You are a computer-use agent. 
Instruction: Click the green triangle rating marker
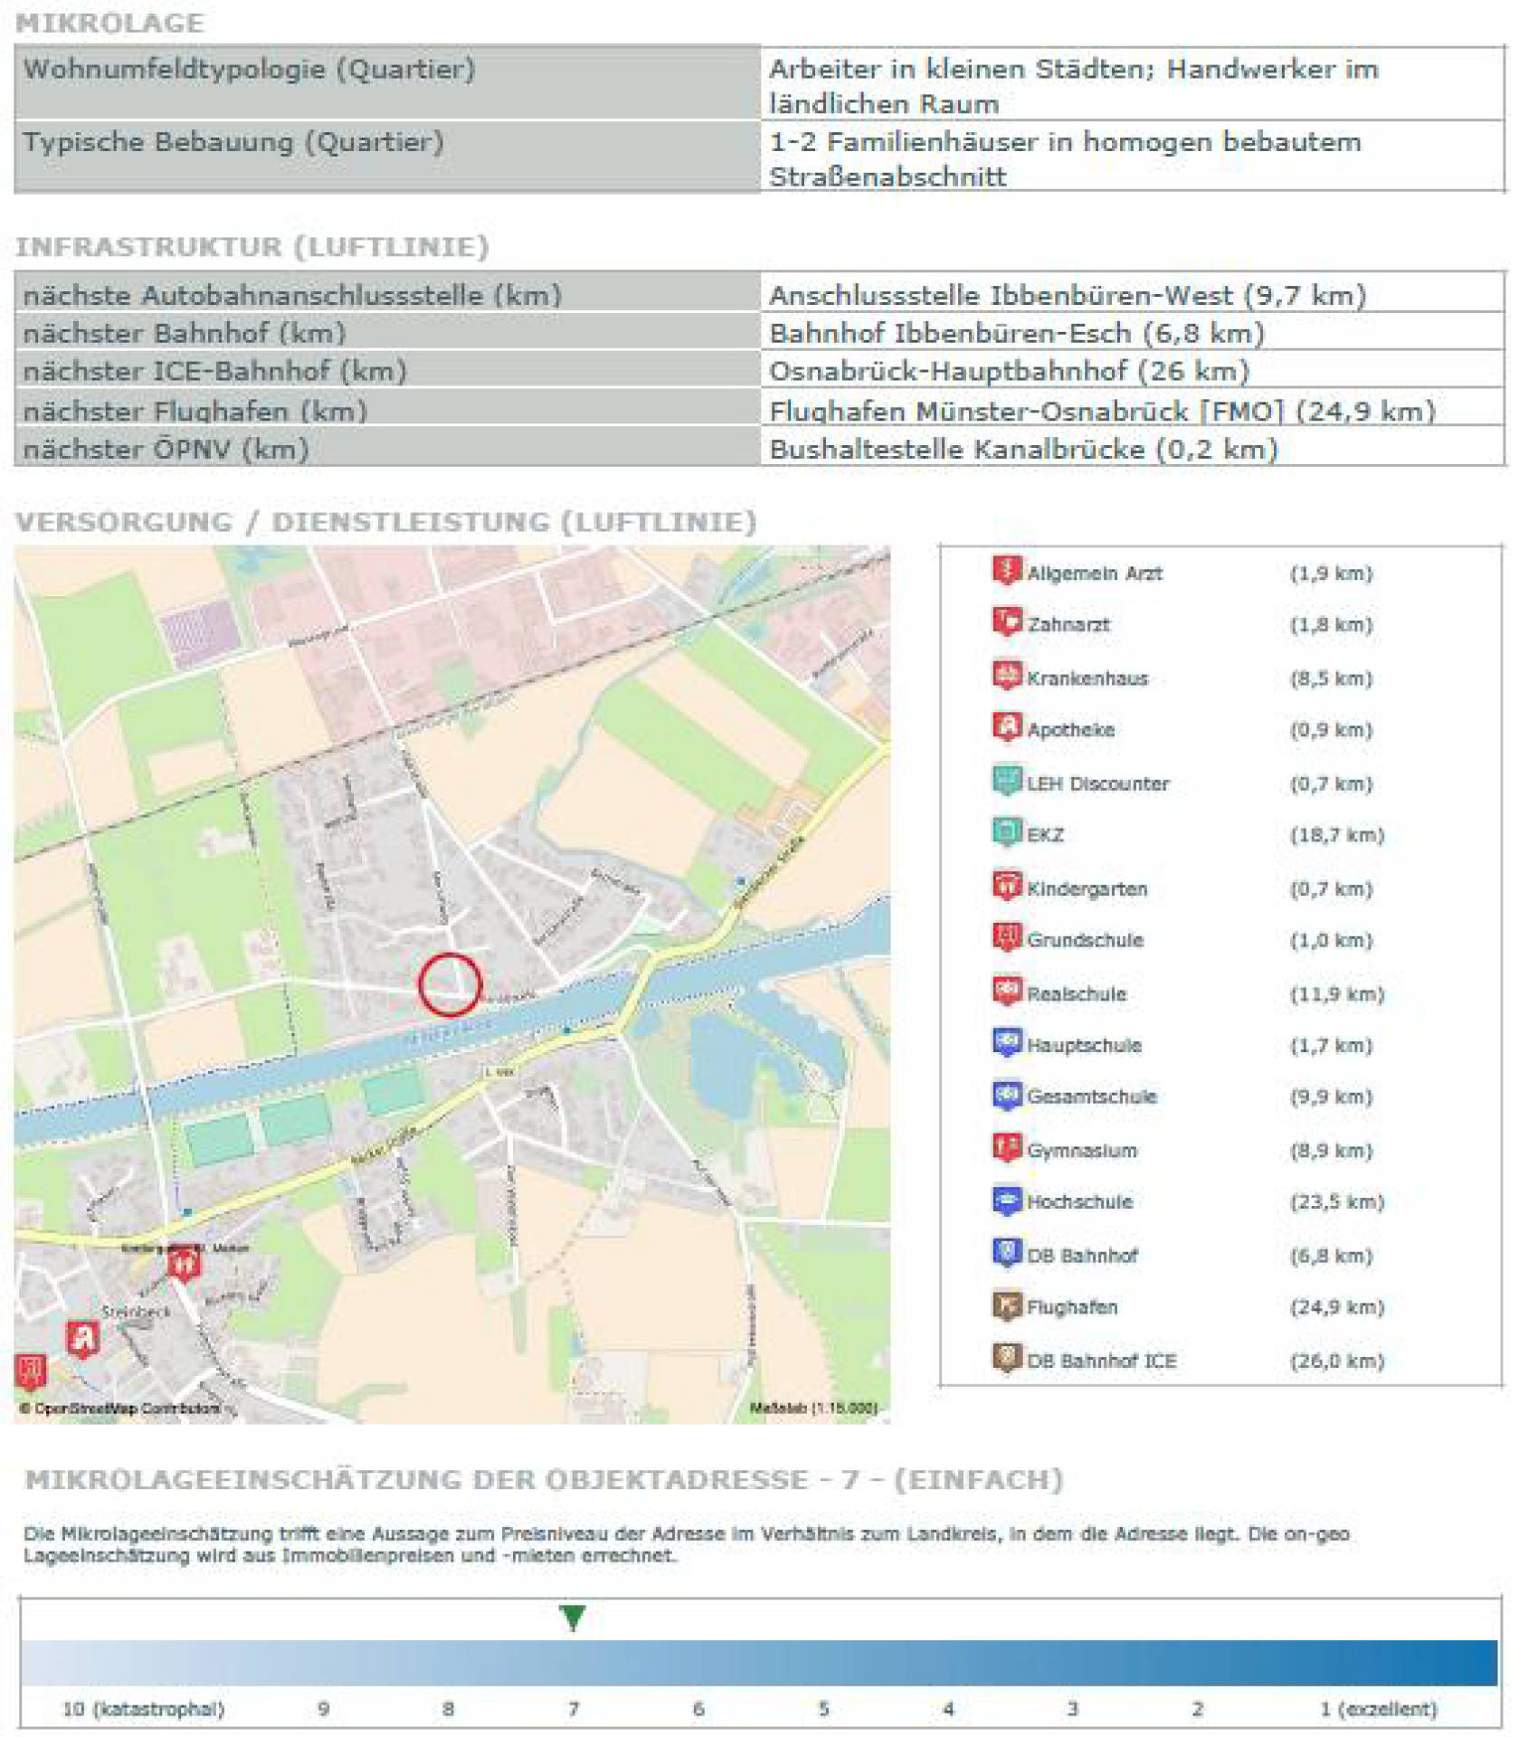tap(573, 1618)
